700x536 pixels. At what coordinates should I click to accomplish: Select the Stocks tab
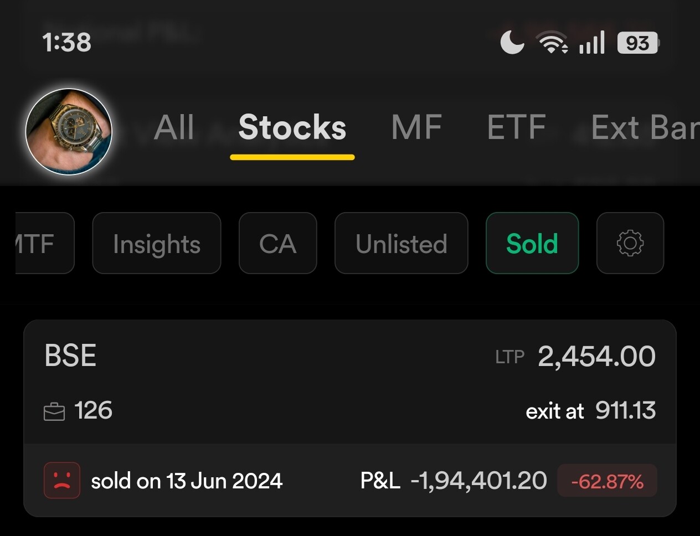pos(292,128)
